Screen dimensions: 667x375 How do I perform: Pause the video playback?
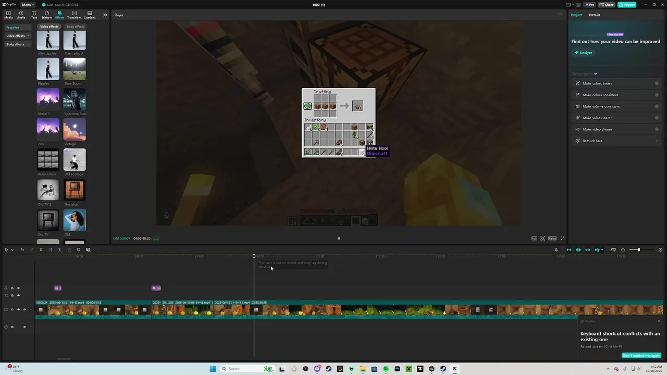(x=339, y=238)
